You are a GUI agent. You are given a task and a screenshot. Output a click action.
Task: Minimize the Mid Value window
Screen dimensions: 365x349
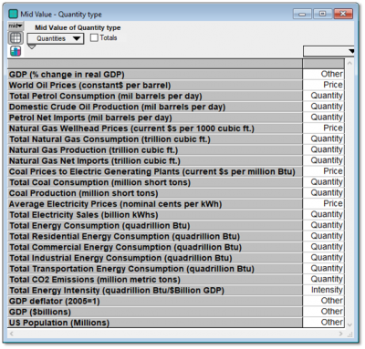coord(302,14)
